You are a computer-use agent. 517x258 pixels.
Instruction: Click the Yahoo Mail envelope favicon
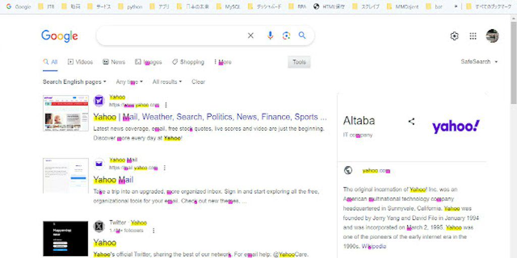99,164
